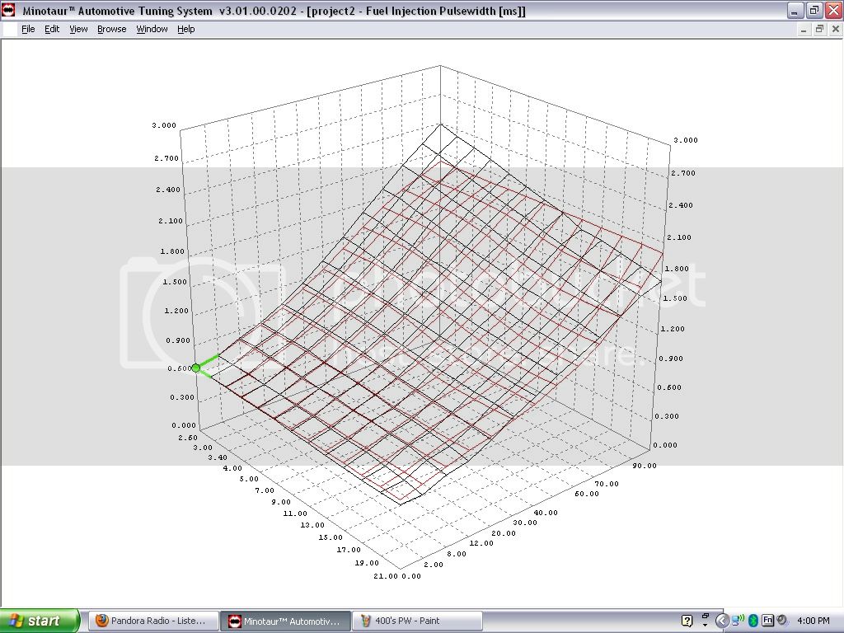
Task: Minimize the inner project2 document window
Action: [x=804, y=29]
